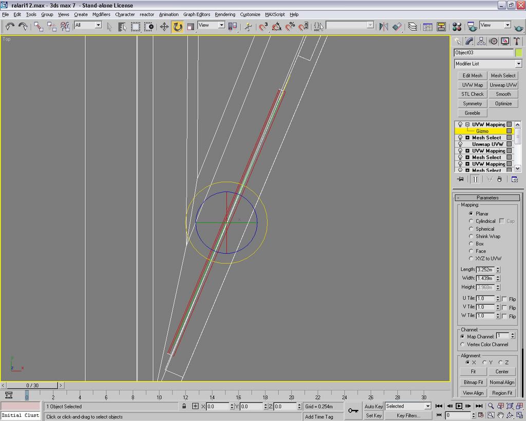Enable U Tile Flip checkbox

tap(504, 299)
